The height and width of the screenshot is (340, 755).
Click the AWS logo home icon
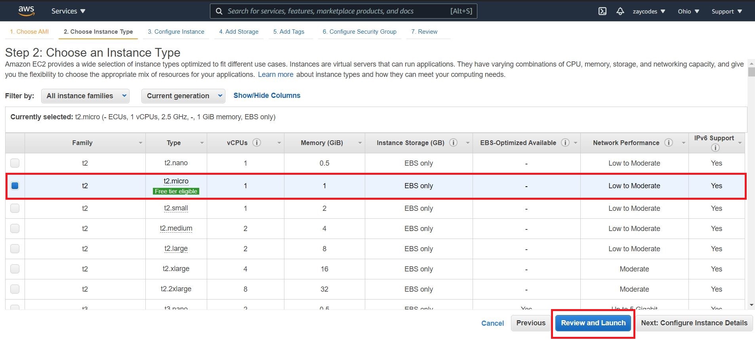[x=26, y=11]
